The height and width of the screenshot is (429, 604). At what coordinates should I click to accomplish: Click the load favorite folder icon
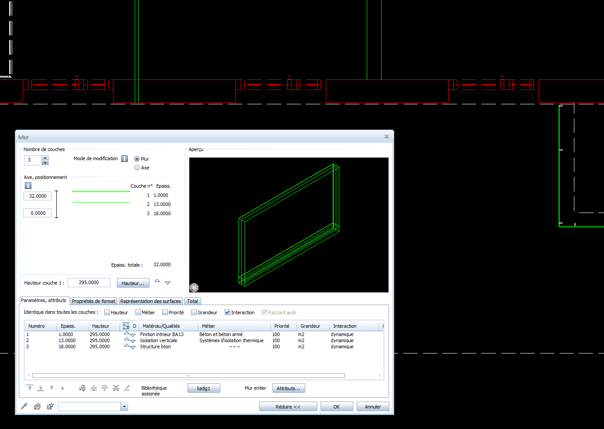pyautogui.click(x=38, y=406)
